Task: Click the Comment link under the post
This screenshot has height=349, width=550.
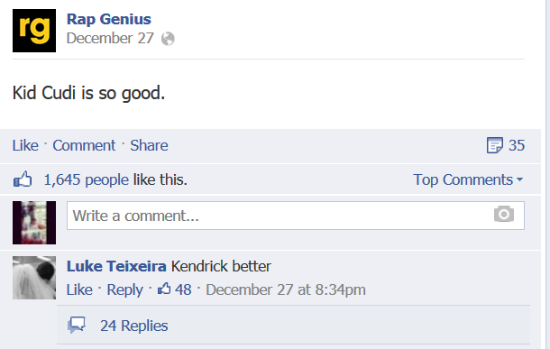Action: [x=84, y=145]
